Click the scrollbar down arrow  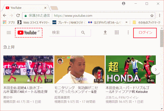(162, 109)
